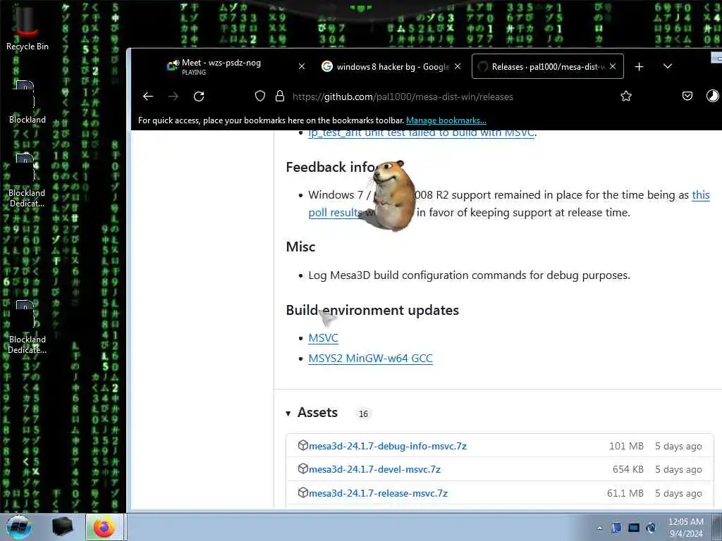Go back with the browser back arrow
The width and height of the screenshot is (722, 541).
(148, 96)
